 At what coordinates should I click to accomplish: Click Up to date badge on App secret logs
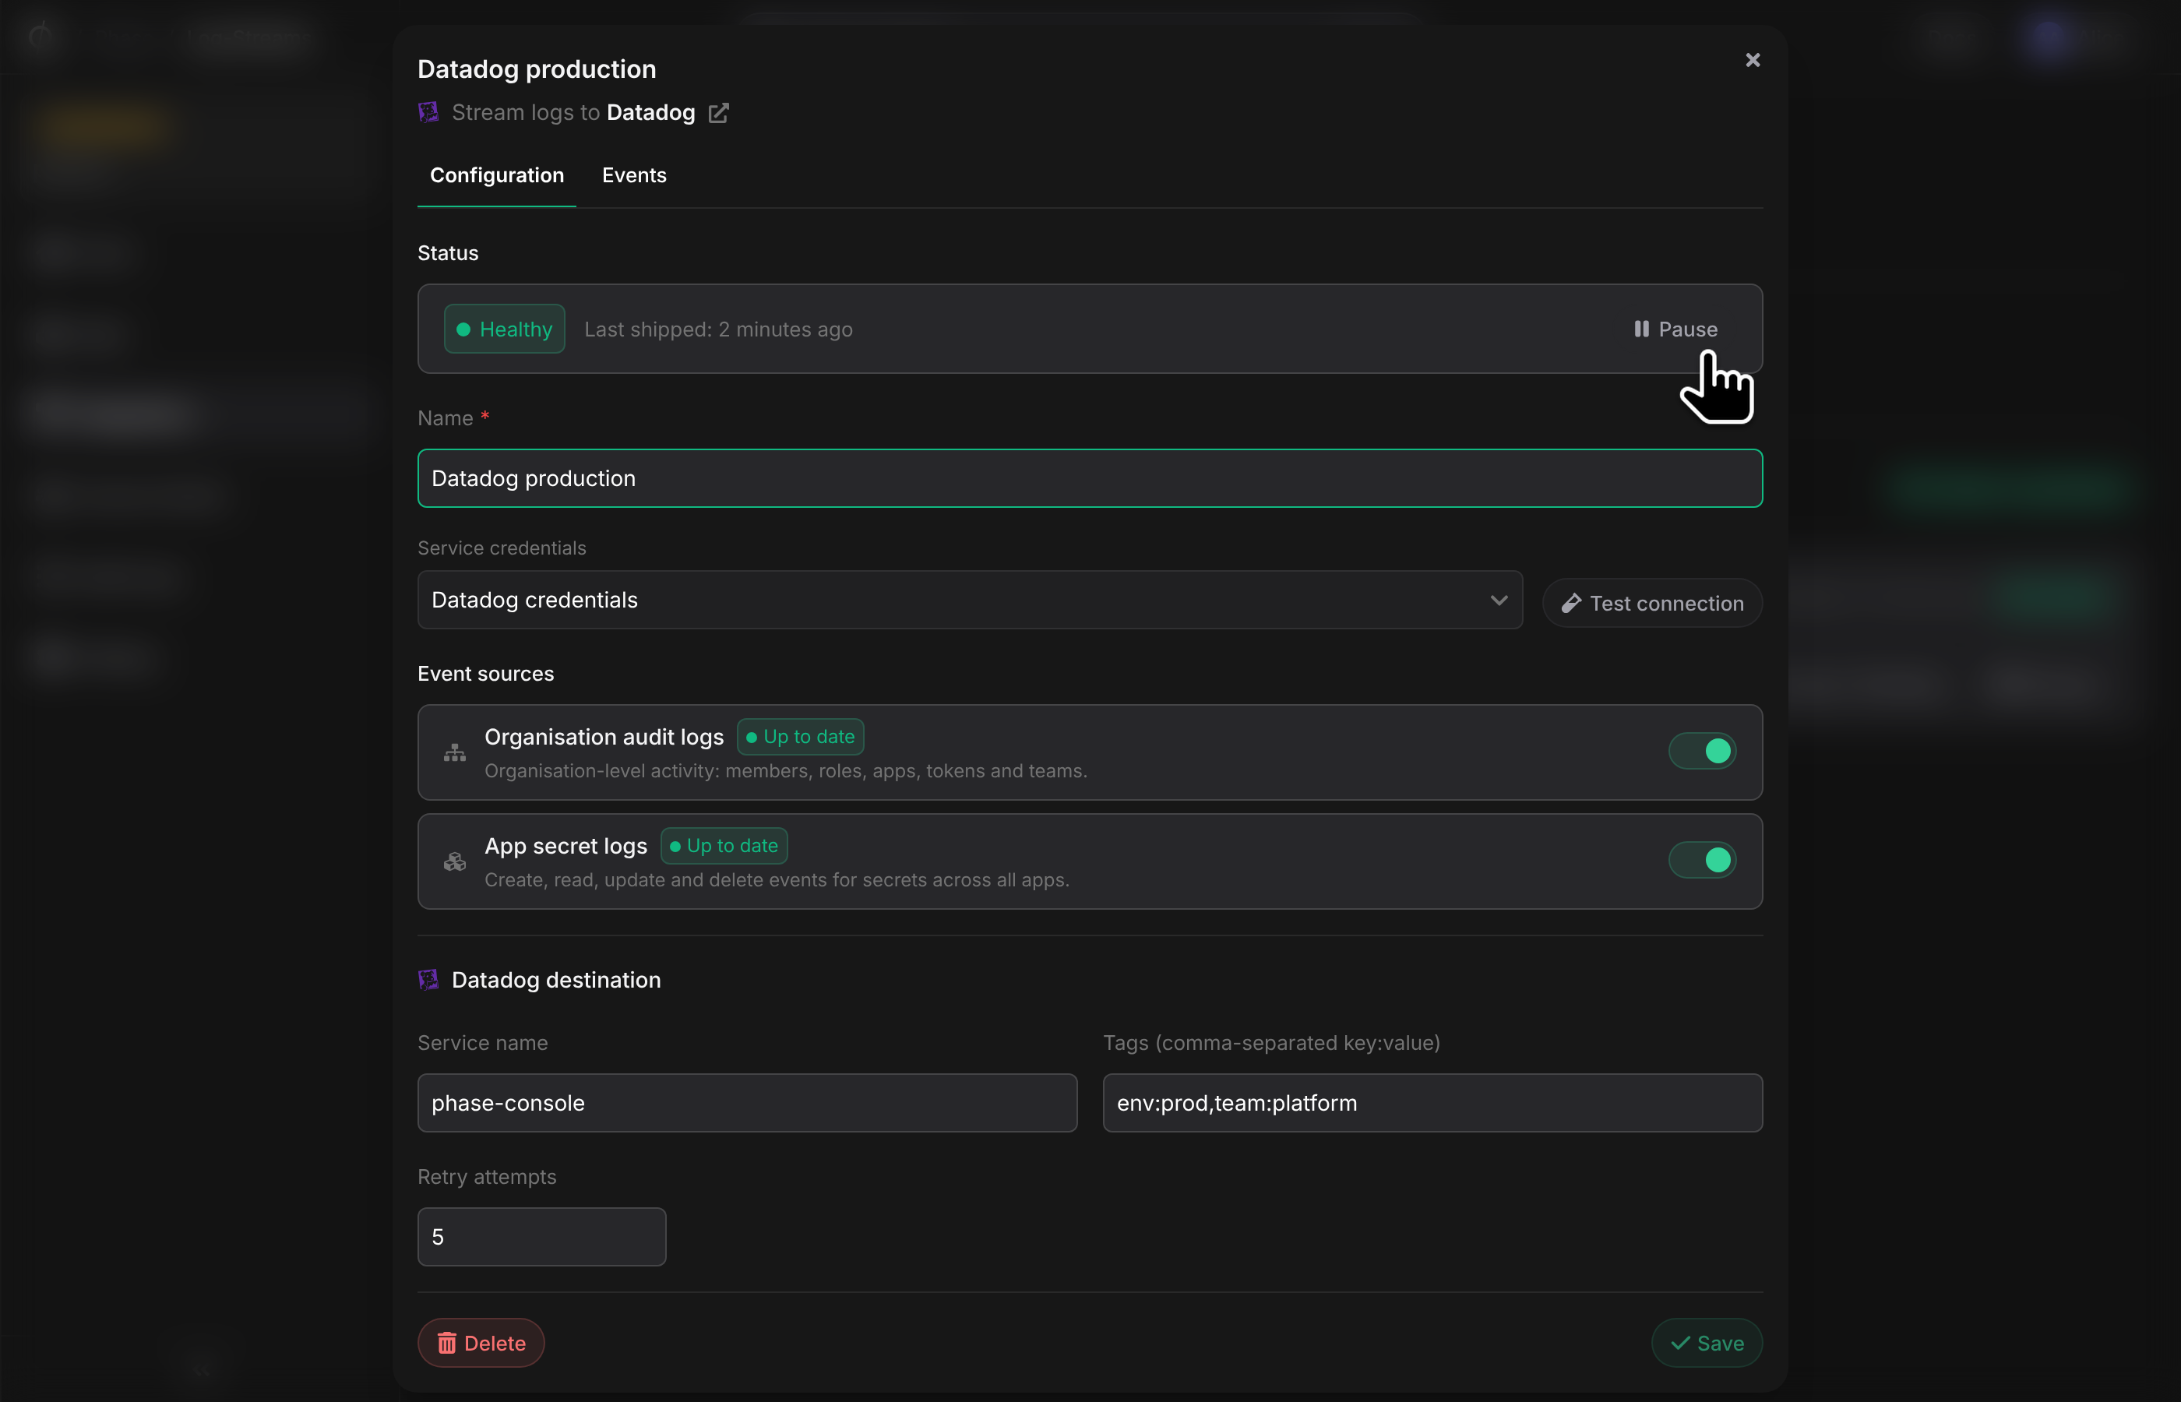click(724, 846)
